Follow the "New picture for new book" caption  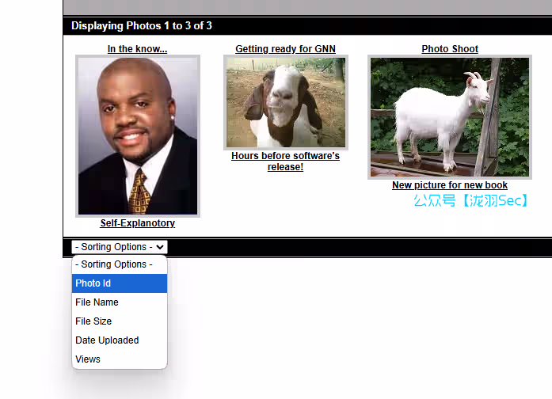(x=449, y=185)
